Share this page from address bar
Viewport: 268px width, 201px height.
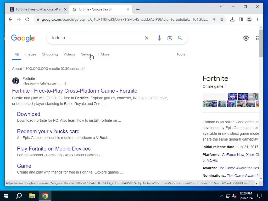pyautogui.click(x=214, y=19)
